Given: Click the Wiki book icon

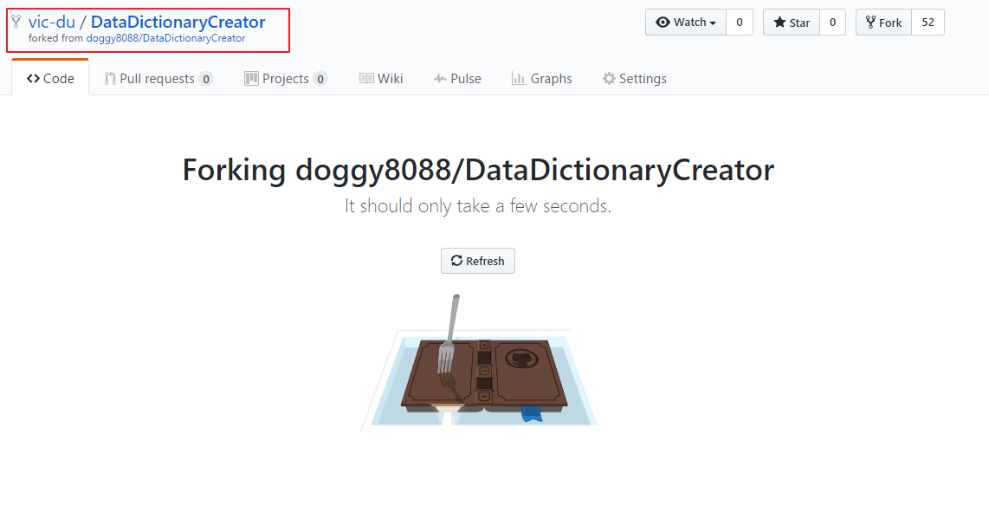Looking at the screenshot, I should (x=366, y=78).
